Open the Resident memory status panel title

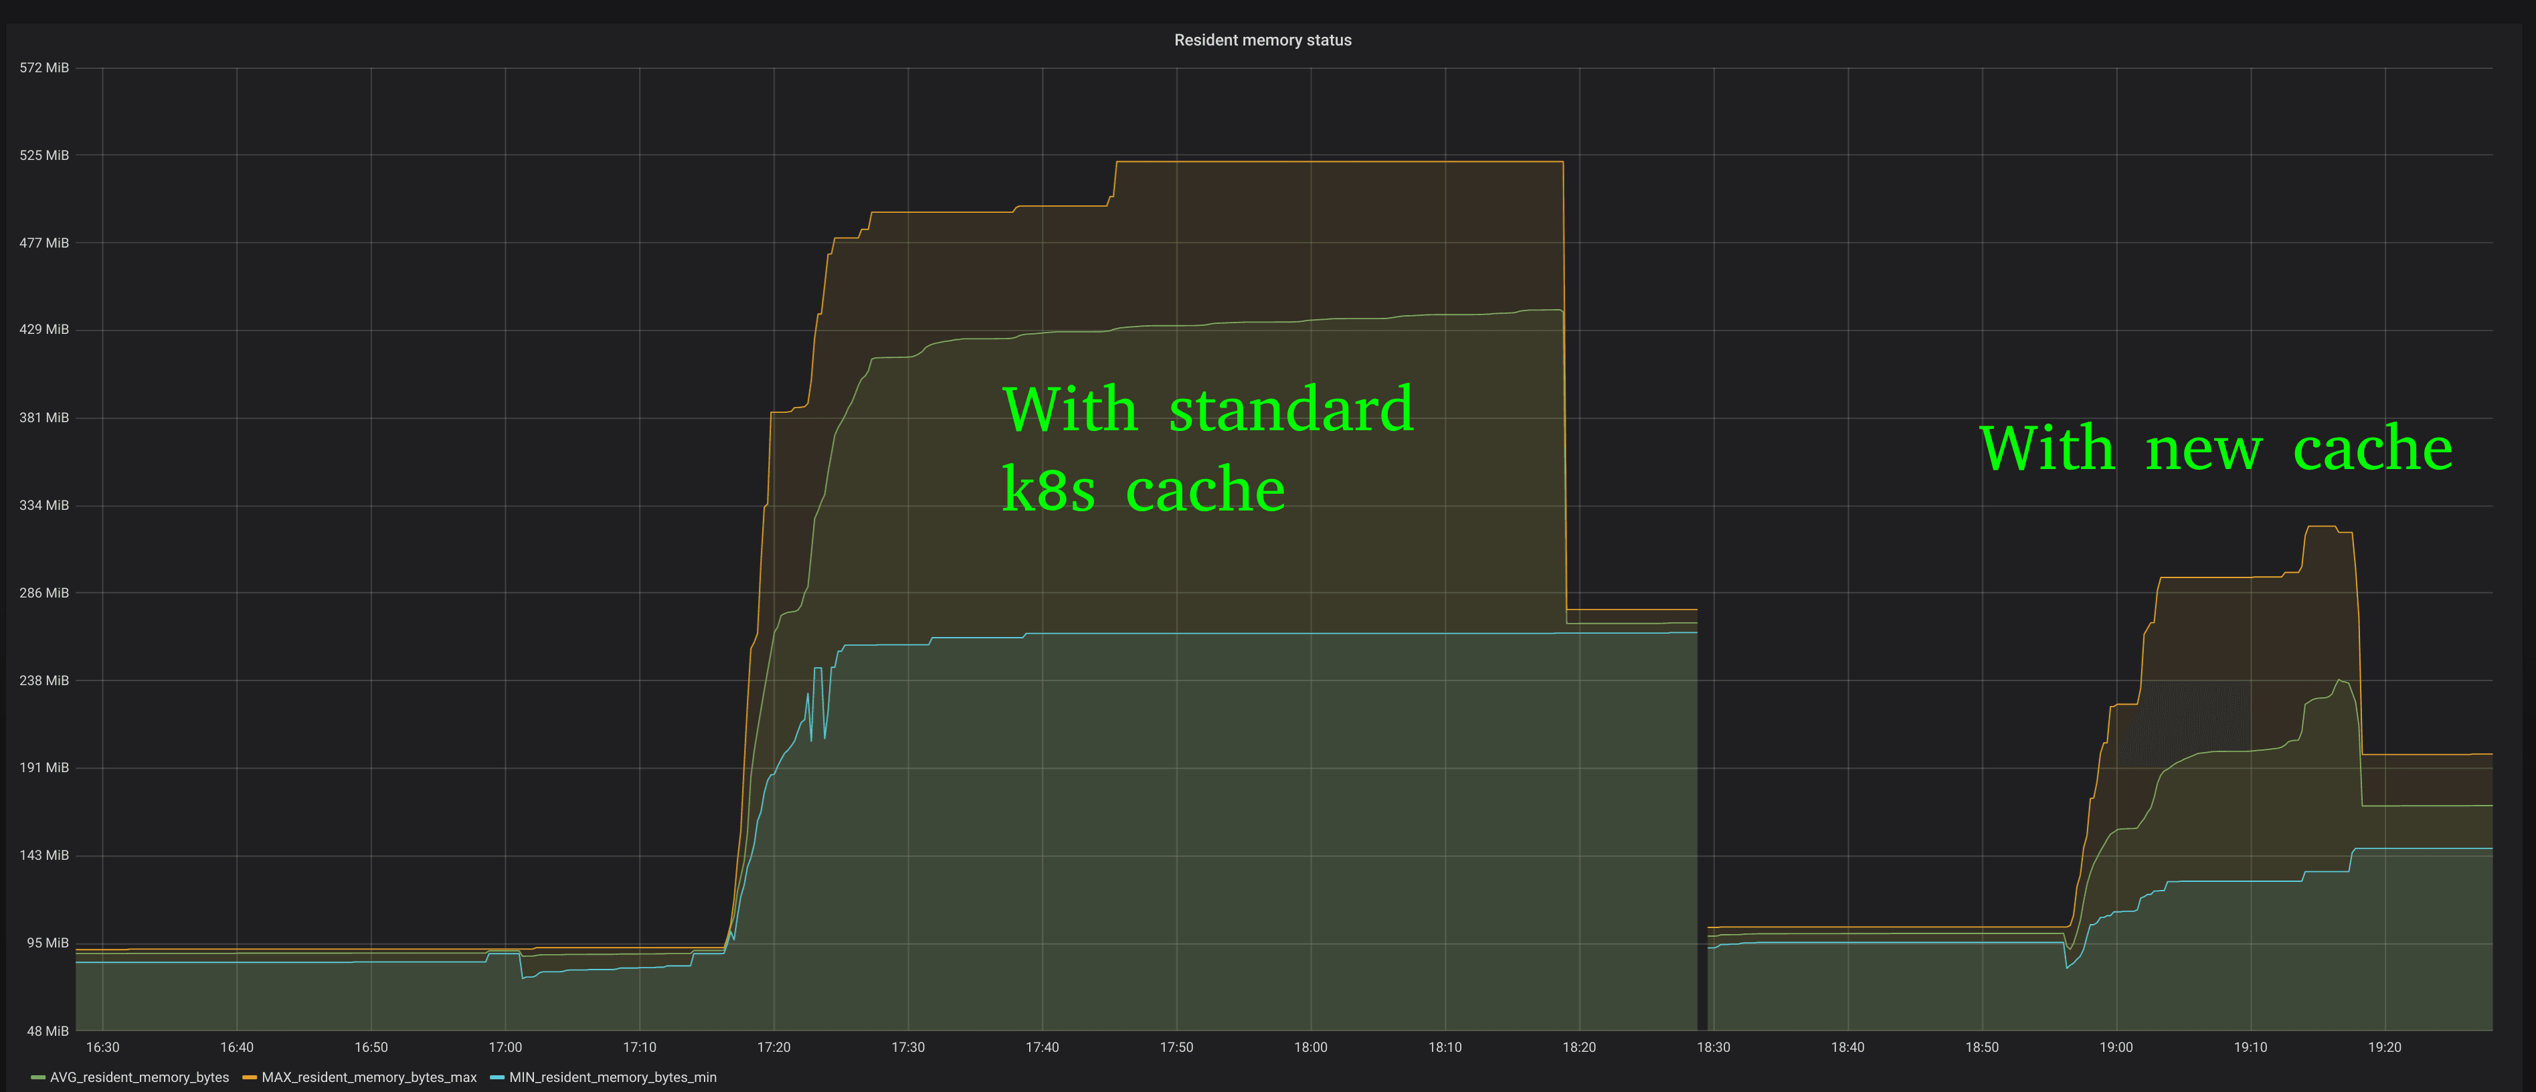(x=1262, y=40)
